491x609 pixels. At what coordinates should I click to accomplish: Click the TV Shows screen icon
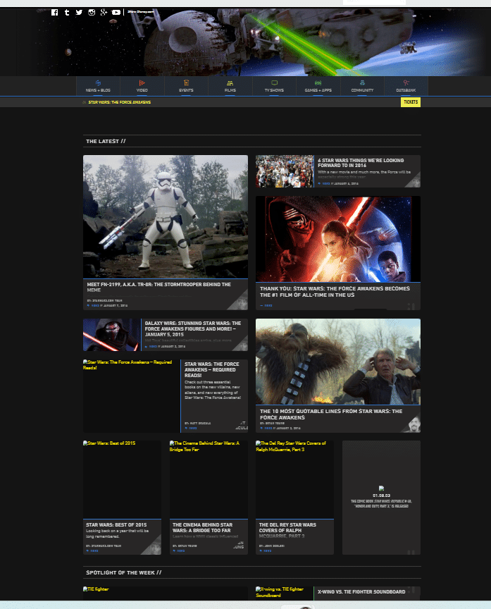coord(274,83)
